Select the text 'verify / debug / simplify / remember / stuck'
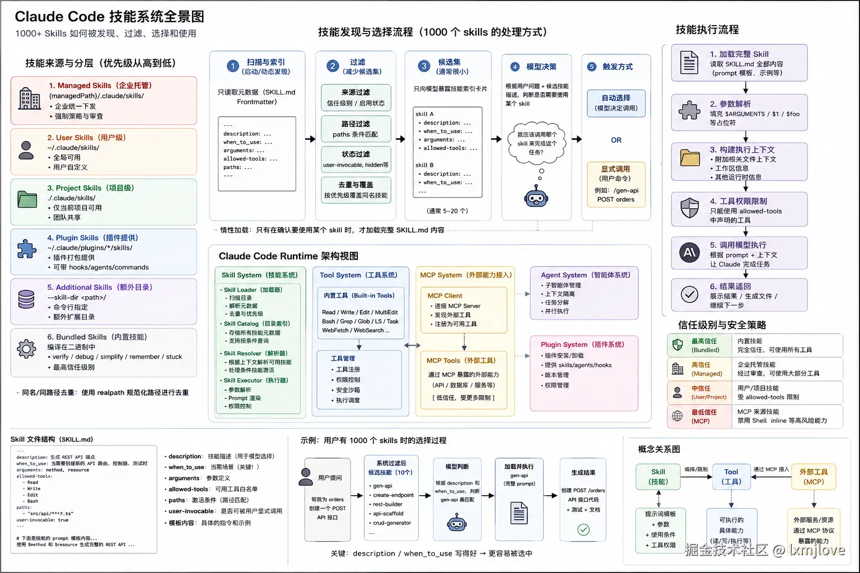 [117, 357]
